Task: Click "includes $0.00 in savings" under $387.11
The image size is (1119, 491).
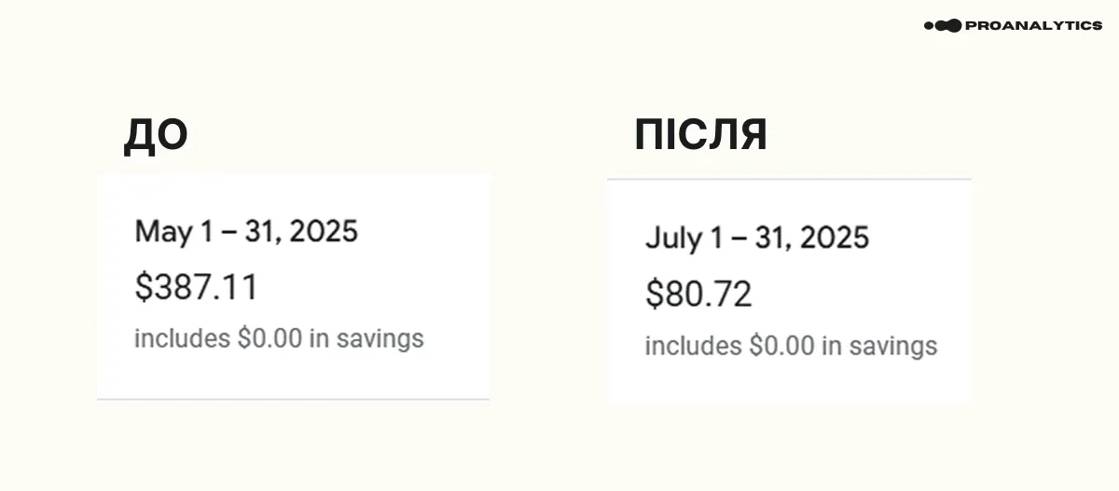Action: point(279,338)
